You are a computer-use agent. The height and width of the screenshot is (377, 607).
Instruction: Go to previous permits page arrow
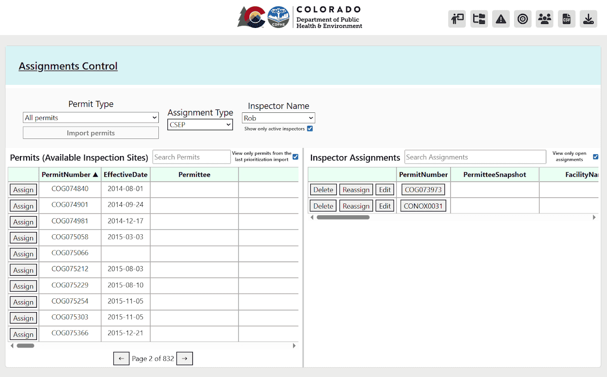(x=121, y=359)
